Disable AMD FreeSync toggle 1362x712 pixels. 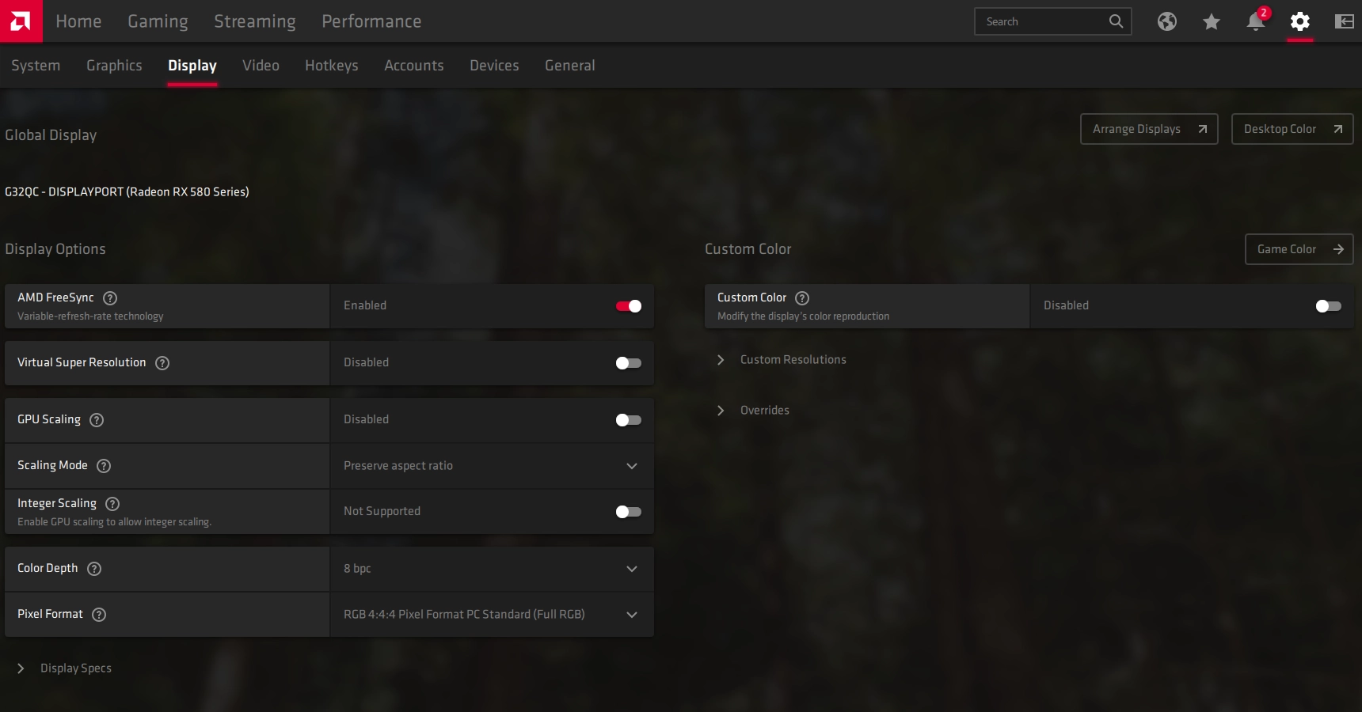click(629, 306)
